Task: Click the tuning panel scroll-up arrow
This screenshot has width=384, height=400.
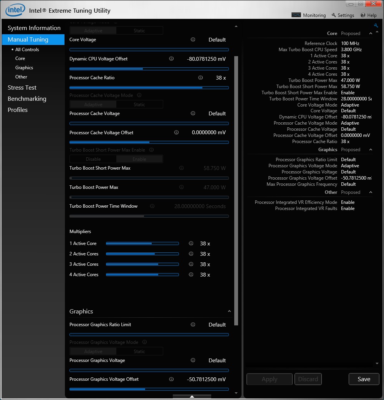Action: coord(236,26)
